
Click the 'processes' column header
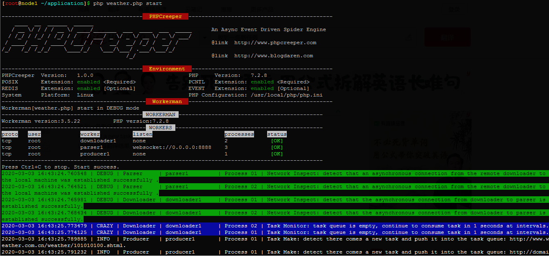[x=239, y=134]
